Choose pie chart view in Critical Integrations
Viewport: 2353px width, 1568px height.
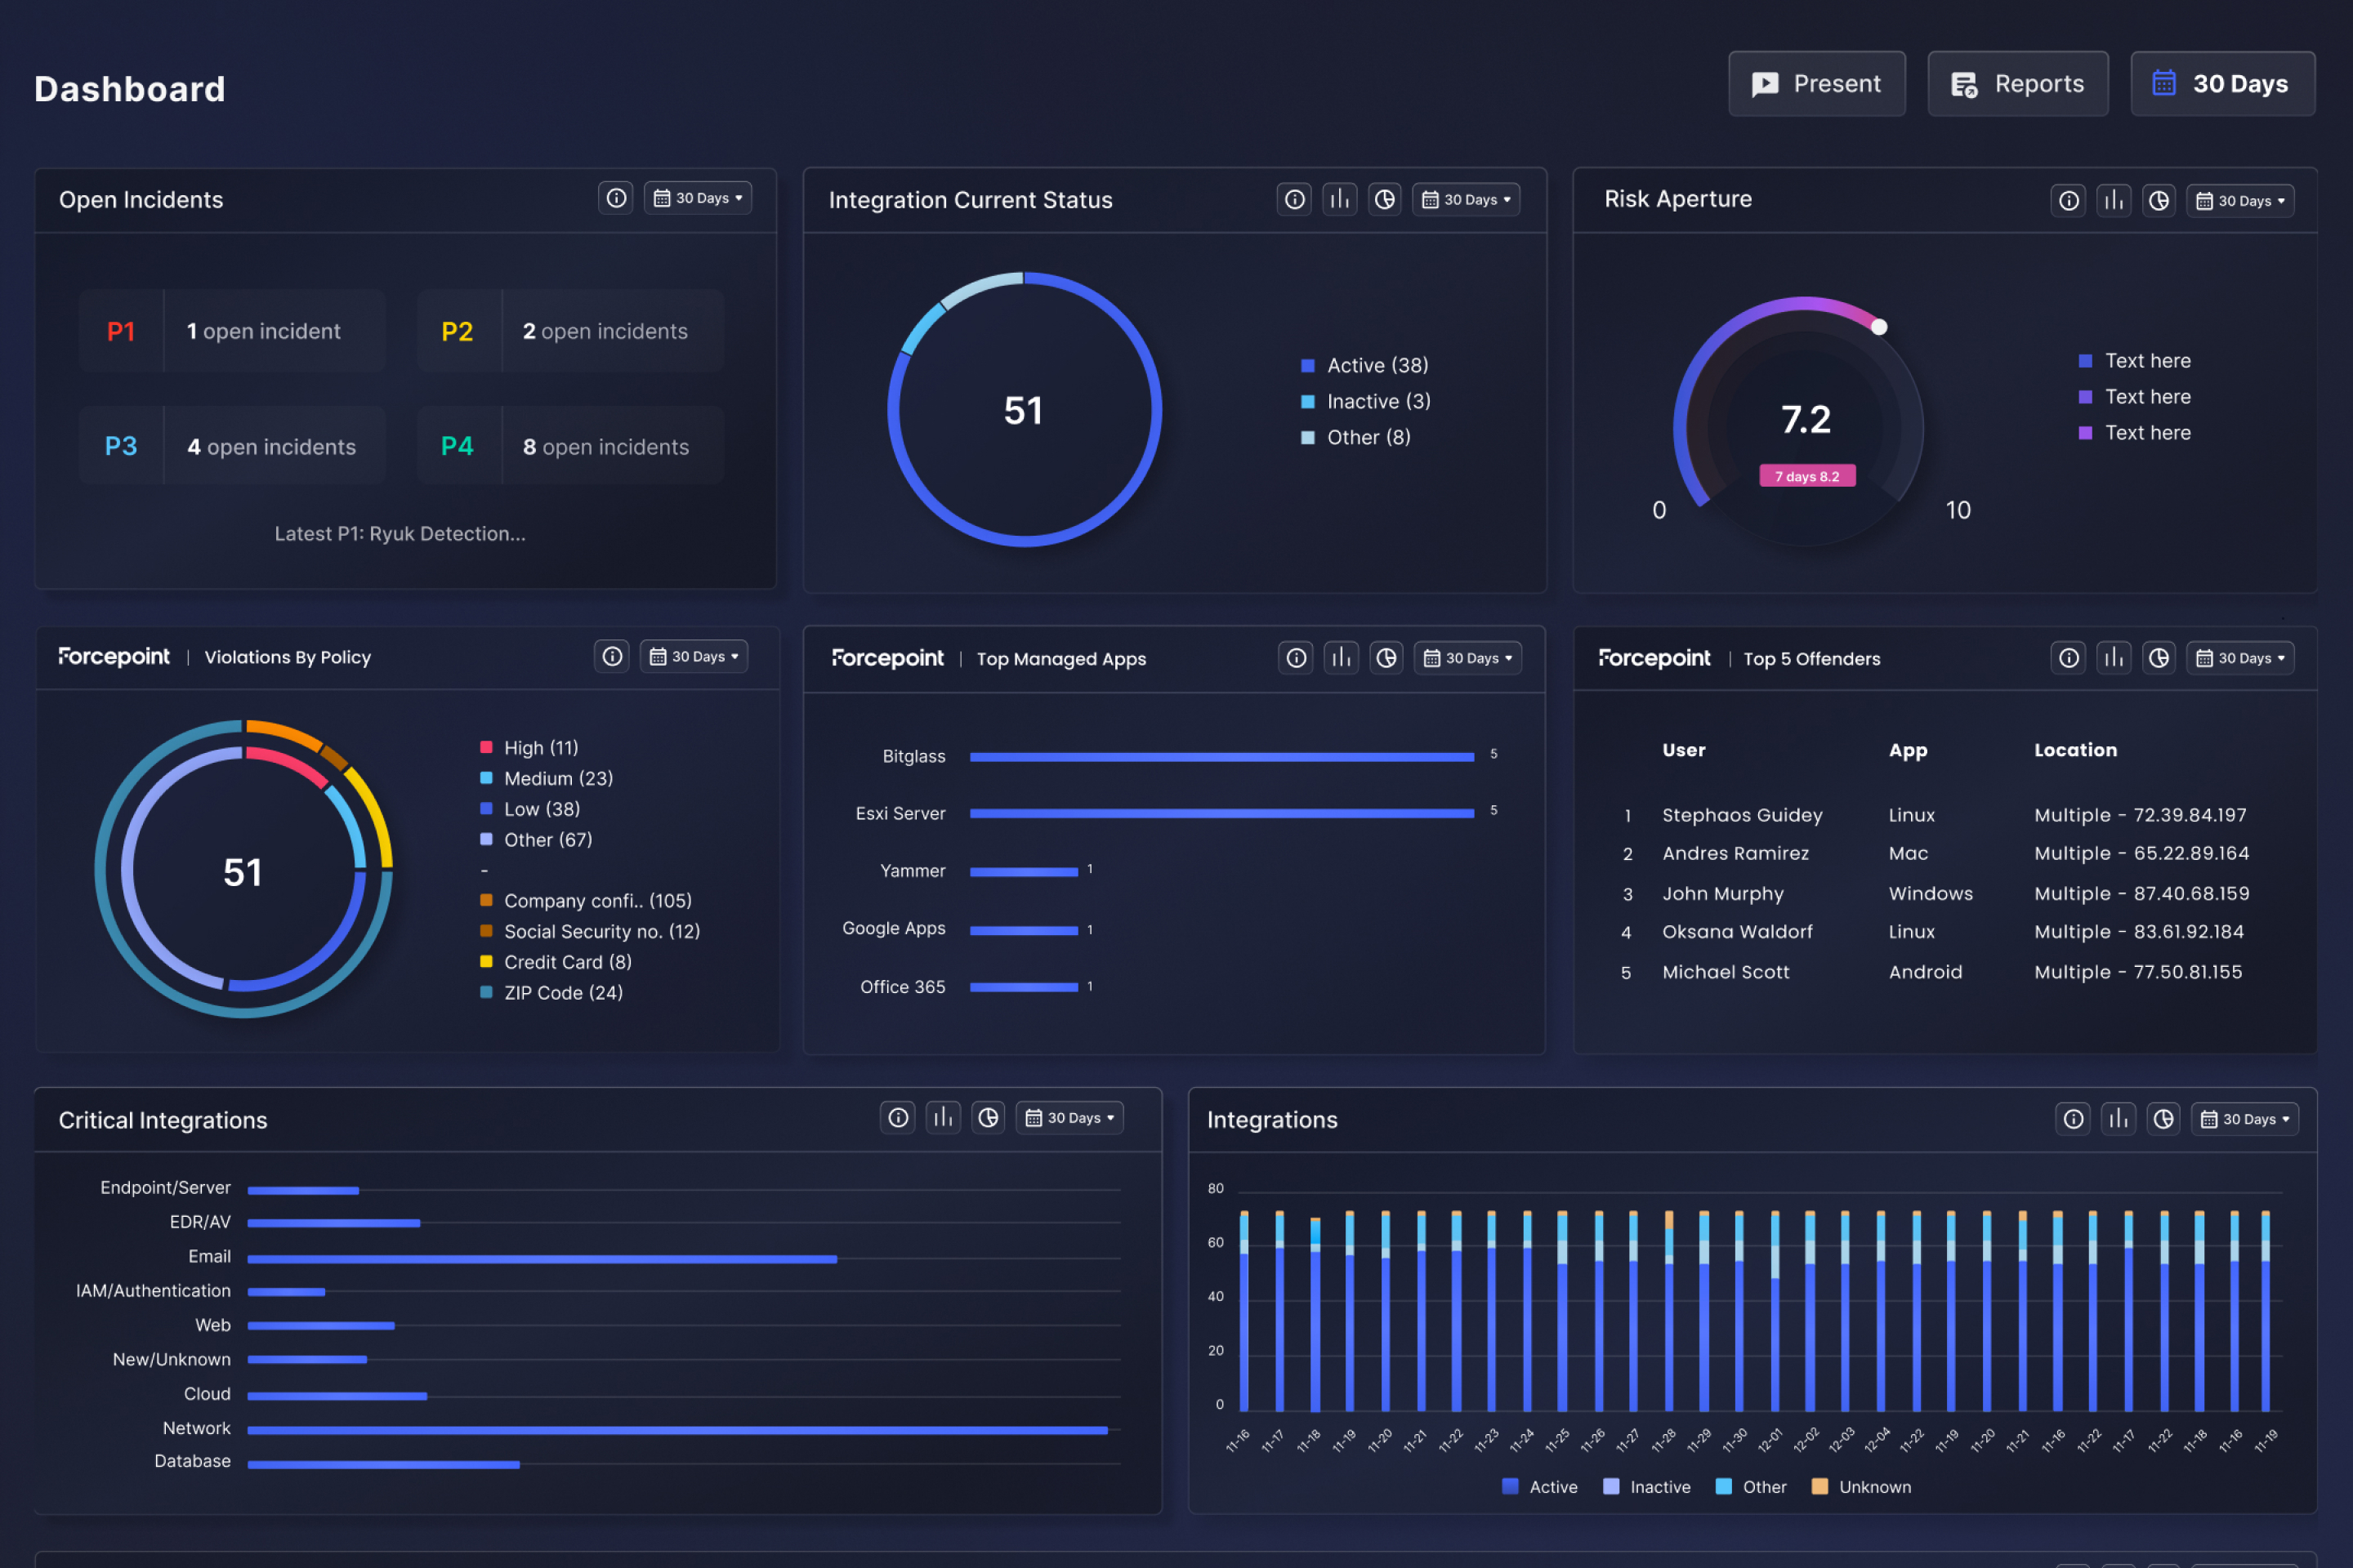989,1118
